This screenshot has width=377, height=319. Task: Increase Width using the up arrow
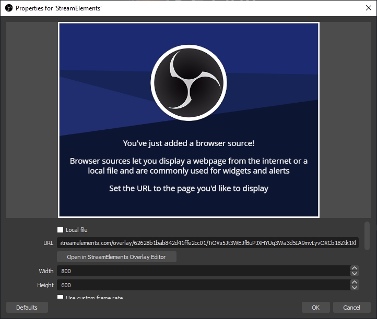[x=355, y=268]
